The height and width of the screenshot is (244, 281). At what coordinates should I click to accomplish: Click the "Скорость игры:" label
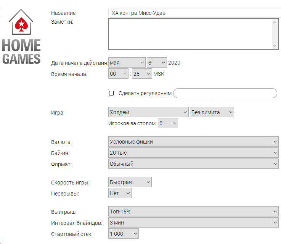click(70, 183)
